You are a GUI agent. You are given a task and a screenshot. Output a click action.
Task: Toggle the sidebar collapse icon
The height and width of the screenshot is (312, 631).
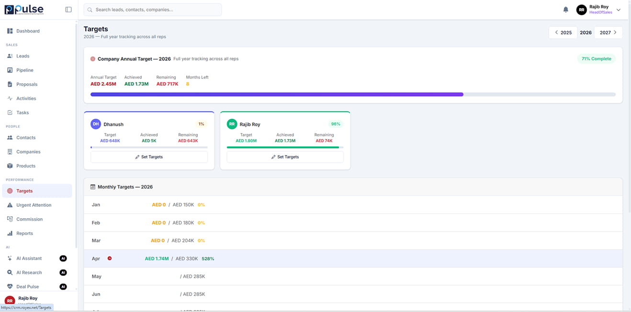tap(68, 10)
